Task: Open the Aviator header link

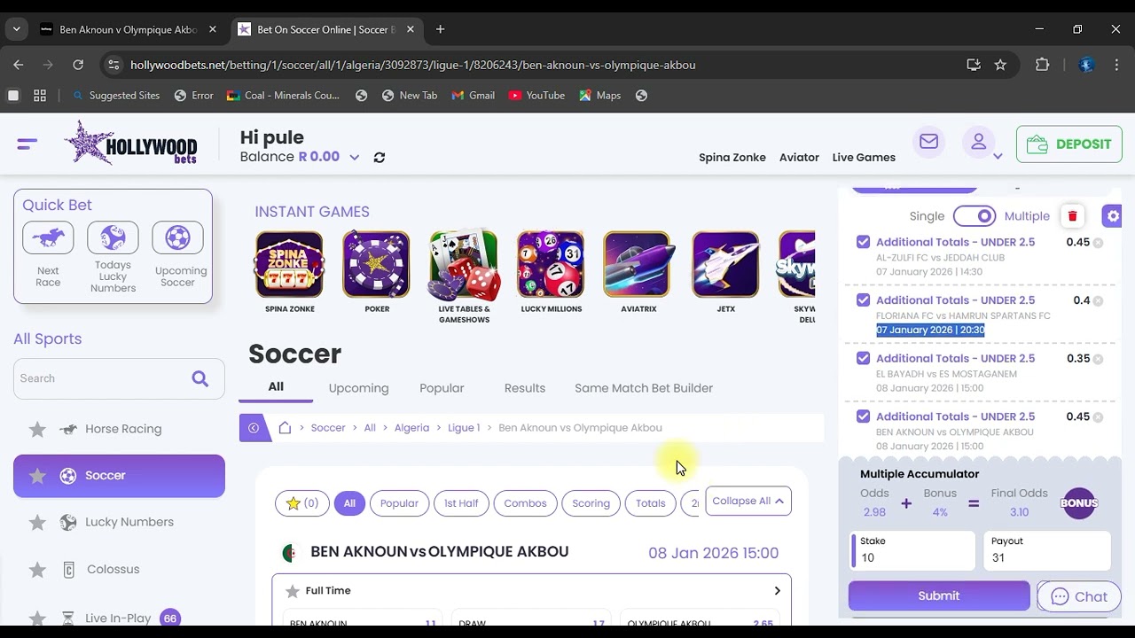Action: click(799, 158)
